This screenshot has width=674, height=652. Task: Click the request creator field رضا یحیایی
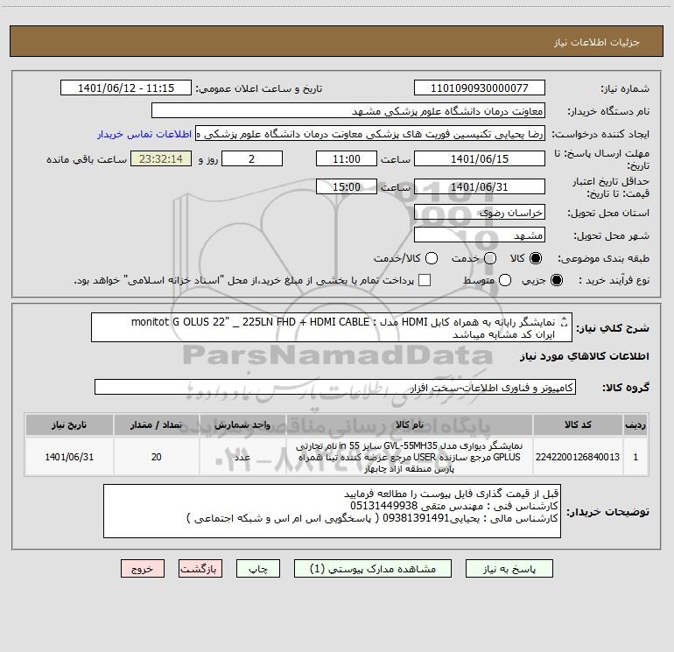(370, 134)
